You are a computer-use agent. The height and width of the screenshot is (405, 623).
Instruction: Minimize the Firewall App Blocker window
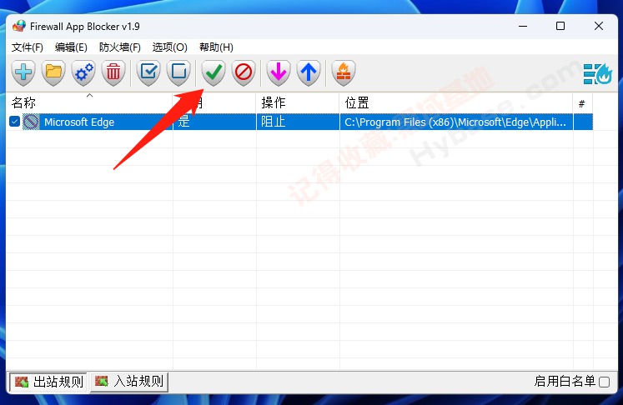point(523,26)
